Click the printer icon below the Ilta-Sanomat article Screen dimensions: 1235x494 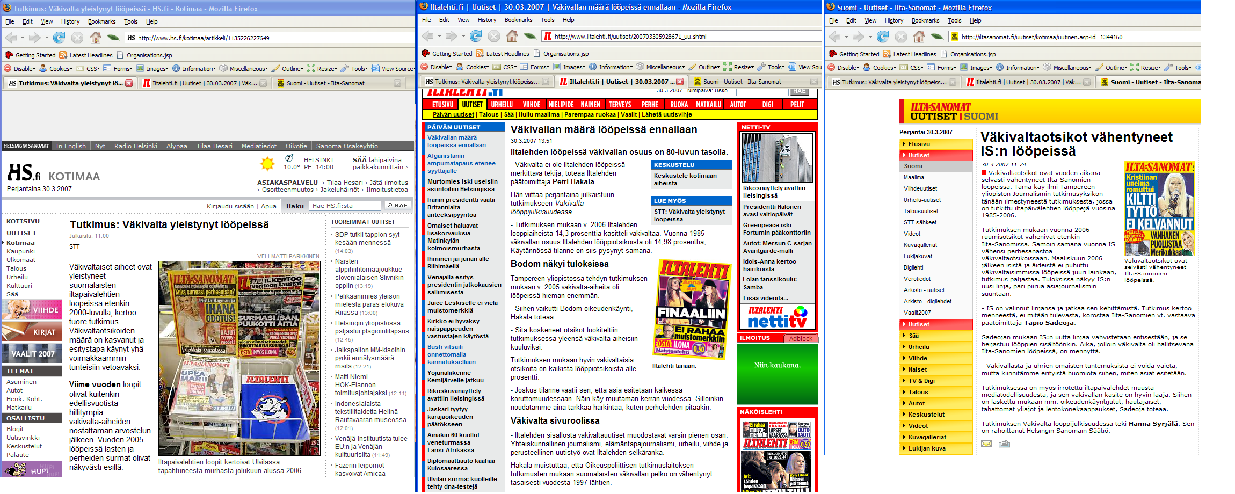pyautogui.click(x=1004, y=444)
